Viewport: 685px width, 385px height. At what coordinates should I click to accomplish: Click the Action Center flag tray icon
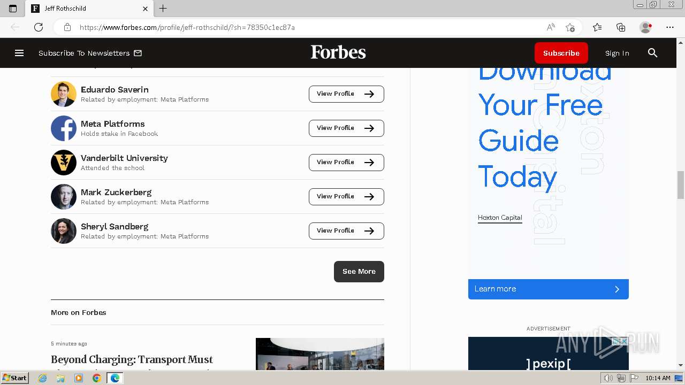pos(634,378)
